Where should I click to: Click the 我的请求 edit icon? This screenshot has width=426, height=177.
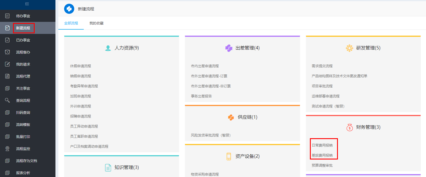coord(8,64)
